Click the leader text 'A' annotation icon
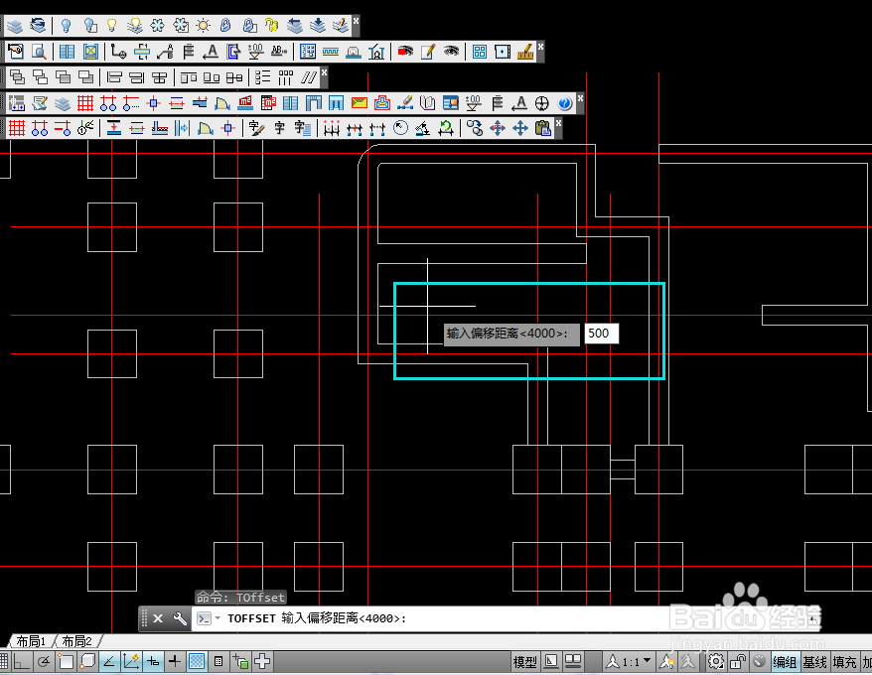 pos(211,52)
